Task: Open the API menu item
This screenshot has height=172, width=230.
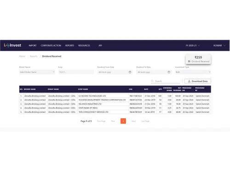Action: coord(100,45)
